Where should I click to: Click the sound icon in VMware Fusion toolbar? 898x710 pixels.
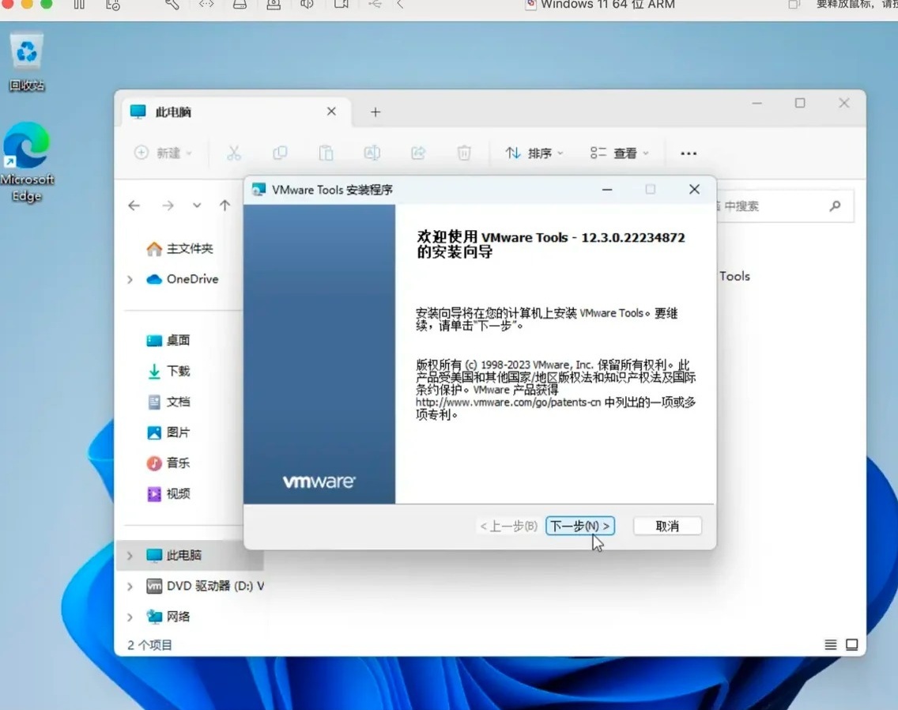[x=307, y=5]
